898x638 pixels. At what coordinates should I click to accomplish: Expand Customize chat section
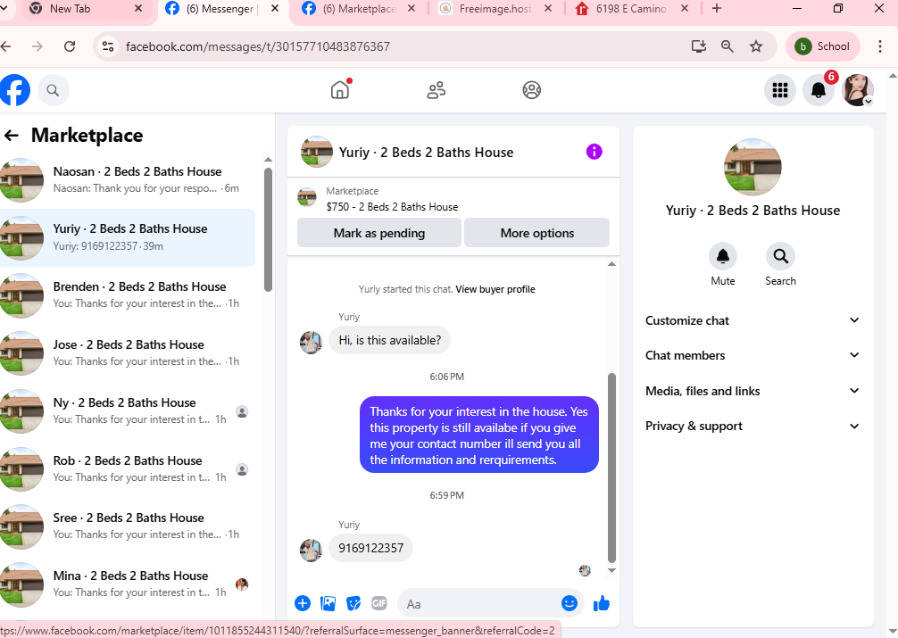click(x=752, y=320)
